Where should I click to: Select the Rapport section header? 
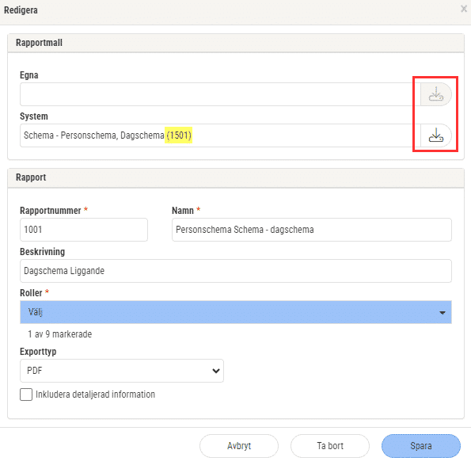(x=236, y=178)
